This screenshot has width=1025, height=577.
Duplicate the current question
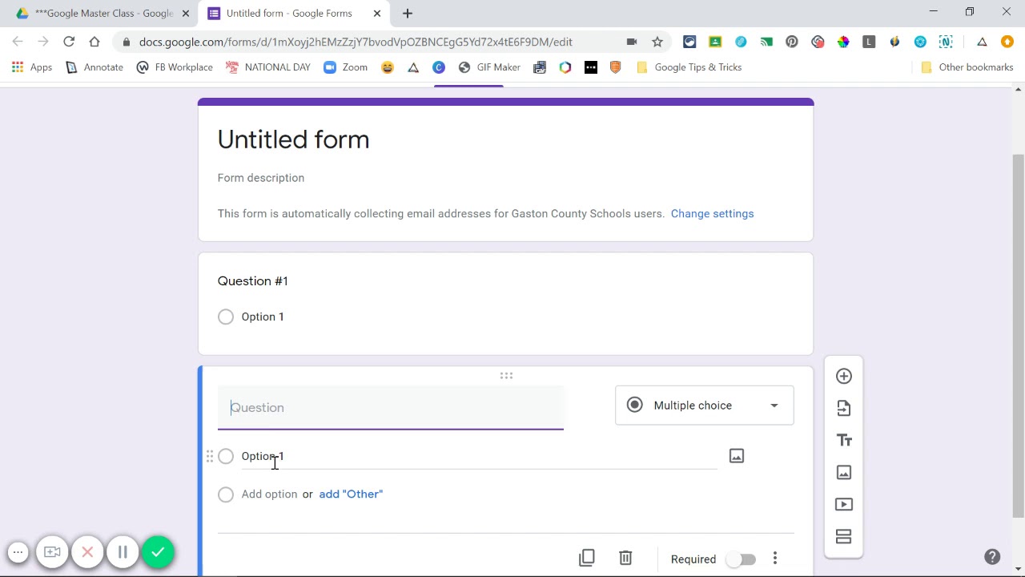click(x=587, y=558)
